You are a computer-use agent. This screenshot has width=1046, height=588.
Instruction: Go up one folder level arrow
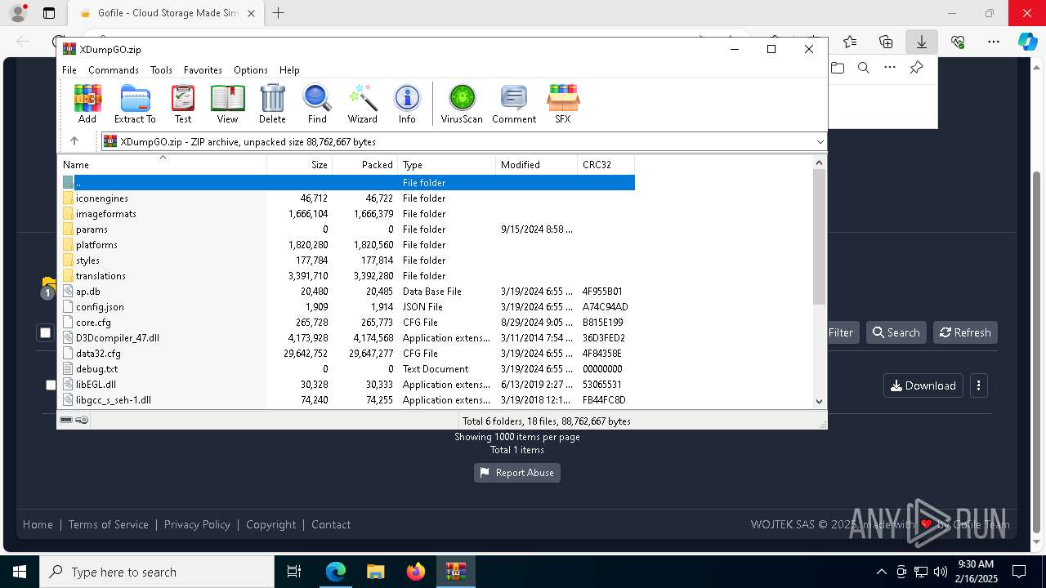pos(74,141)
